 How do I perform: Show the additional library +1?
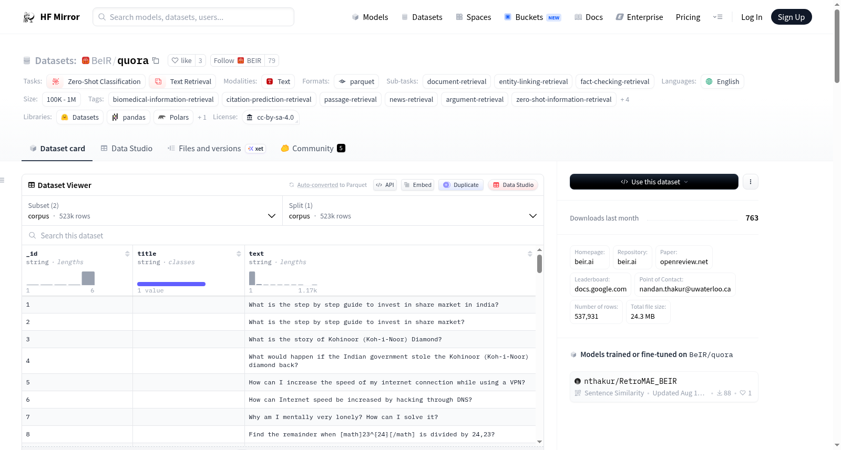click(202, 117)
